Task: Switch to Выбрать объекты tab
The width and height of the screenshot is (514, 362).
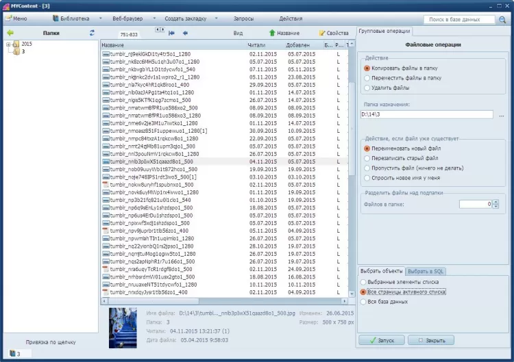Action: pyautogui.click(x=381, y=271)
